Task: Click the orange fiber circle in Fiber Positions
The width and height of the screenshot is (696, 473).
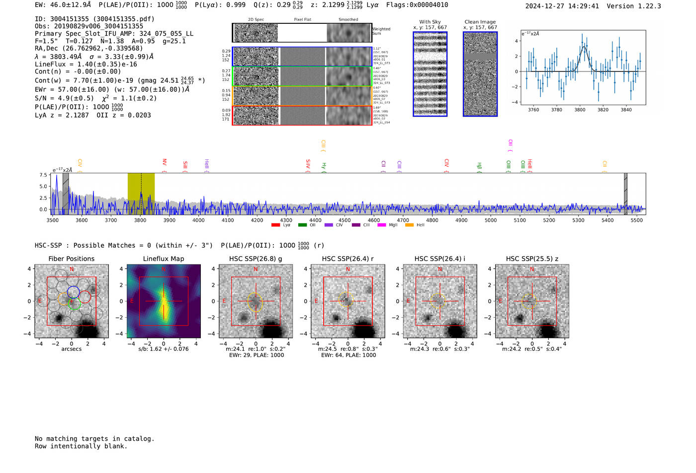Action: 64,299
